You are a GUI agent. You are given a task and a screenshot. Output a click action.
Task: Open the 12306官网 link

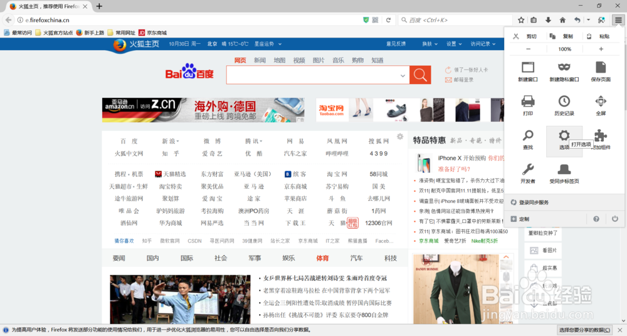tap(378, 223)
